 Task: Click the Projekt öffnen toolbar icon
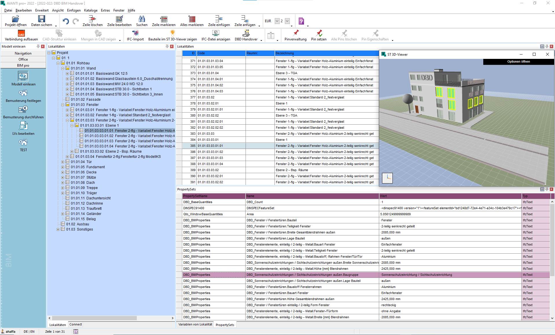point(16,19)
